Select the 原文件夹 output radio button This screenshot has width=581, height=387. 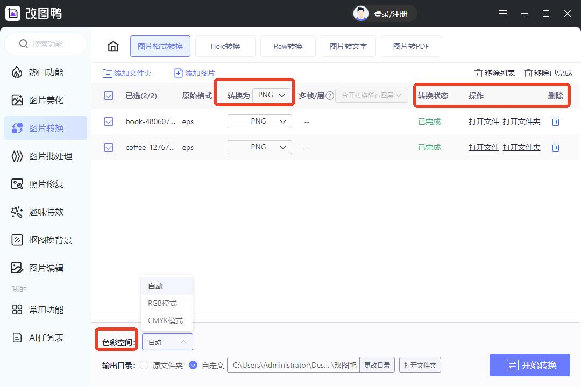click(144, 365)
